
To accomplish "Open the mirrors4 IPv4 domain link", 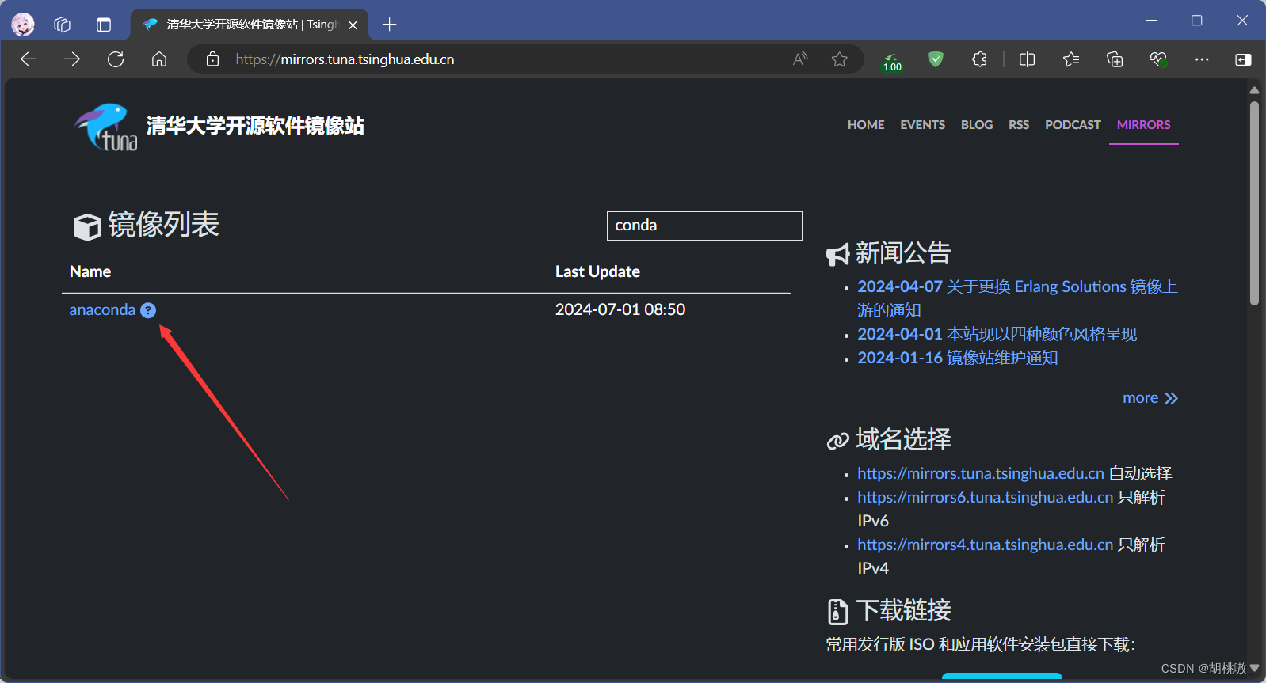I will click(985, 545).
